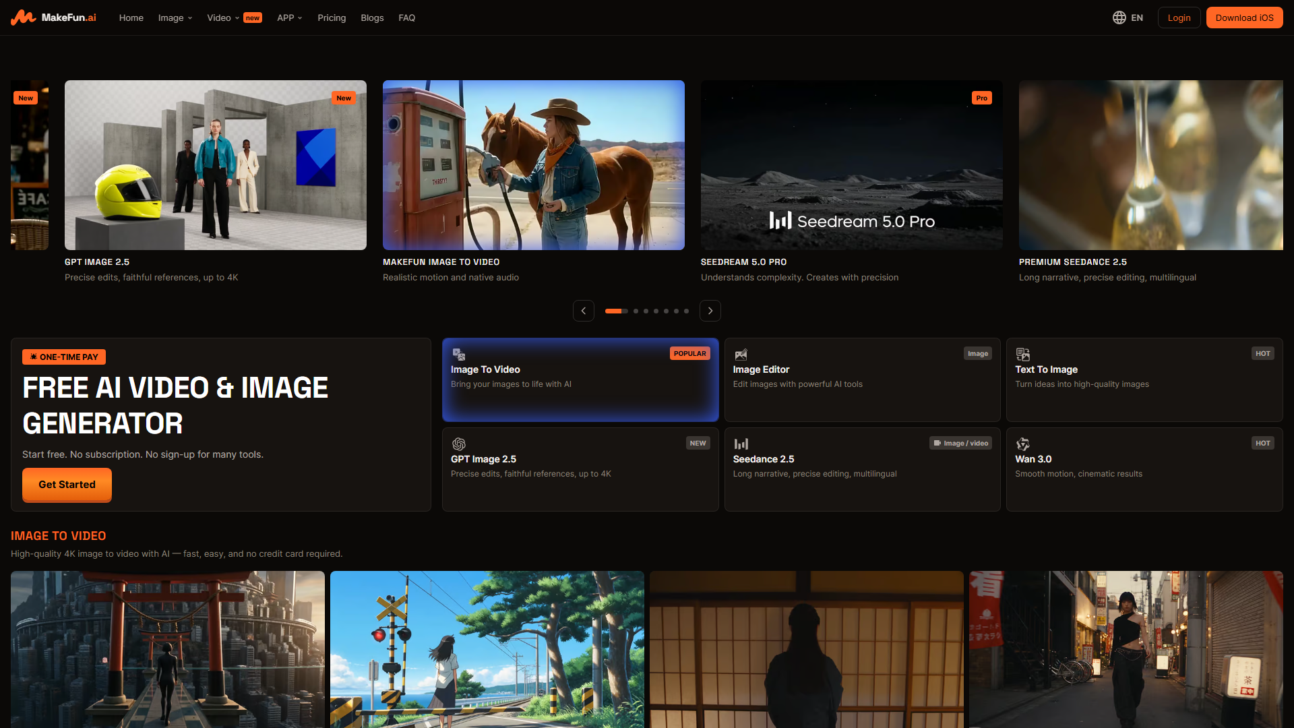Click the MakeFun.ai logo icon

(24, 18)
